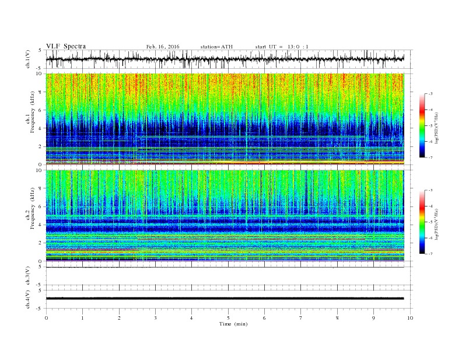Image resolution: width=462 pixels, height=357 pixels.
Task: Click the time axis tick label '0'
Action: point(46,318)
